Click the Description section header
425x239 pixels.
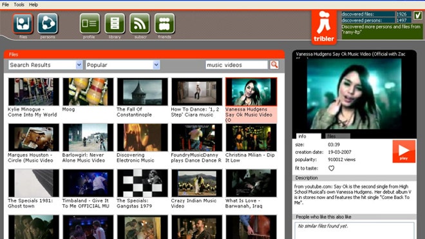(x=354, y=178)
